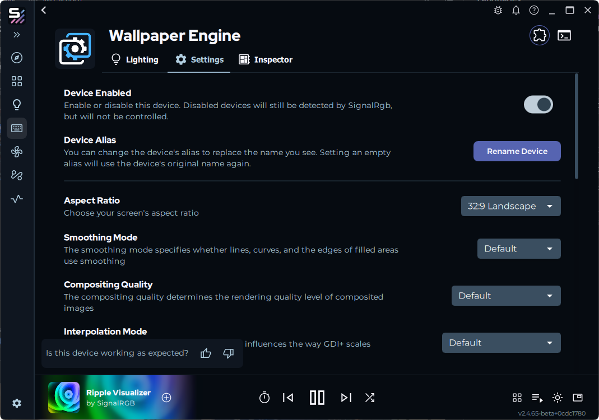Open the Aspect Ratio dropdown

511,206
